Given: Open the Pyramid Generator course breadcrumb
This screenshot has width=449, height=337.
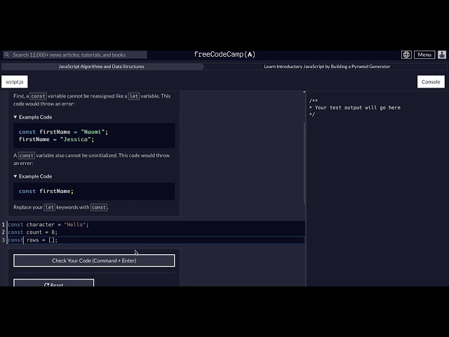Looking at the screenshot, I should tap(327, 67).
